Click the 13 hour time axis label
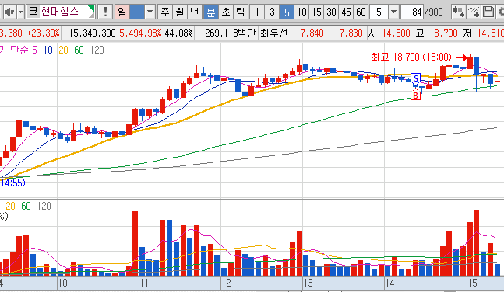Image resolution: width=504 pixels, height=292 pixels. [308, 283]
